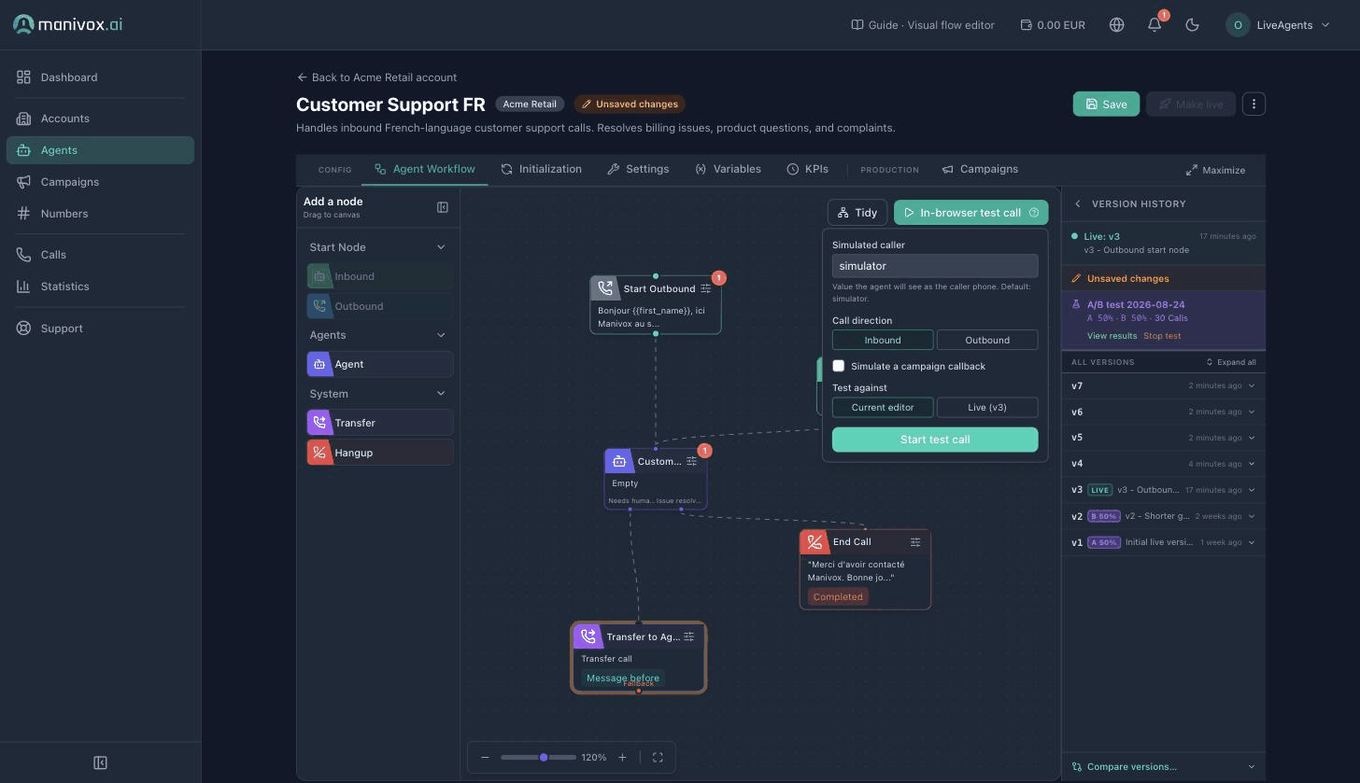Expand version v7 details
Viewport: 1360px width, 783px height.
1252,385
